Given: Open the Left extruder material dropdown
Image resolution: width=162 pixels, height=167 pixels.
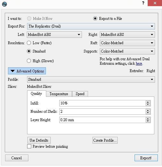Looking at the screenshot, I should click(54, 35).
